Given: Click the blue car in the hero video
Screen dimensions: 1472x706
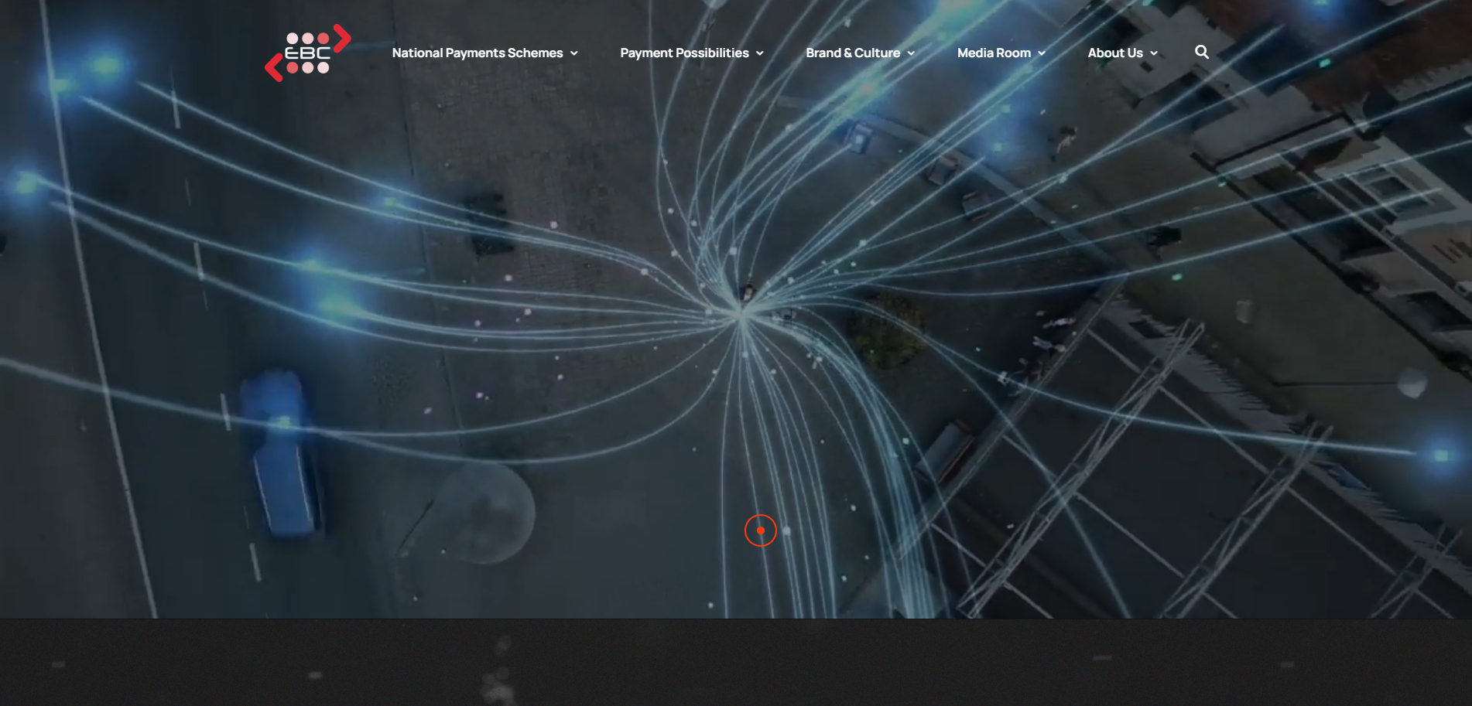Looking at the screenshot, I should coord(282,456).
